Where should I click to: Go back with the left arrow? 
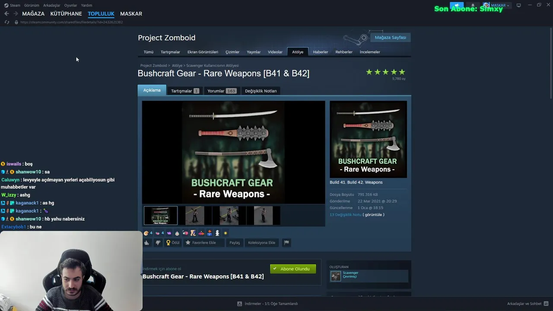(6, 14)
